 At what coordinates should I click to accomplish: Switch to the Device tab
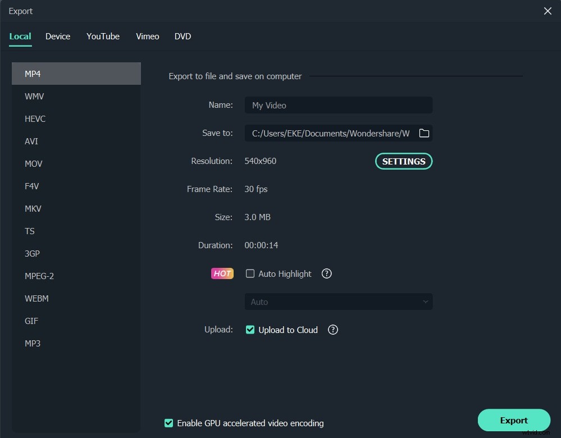point(58,36)
